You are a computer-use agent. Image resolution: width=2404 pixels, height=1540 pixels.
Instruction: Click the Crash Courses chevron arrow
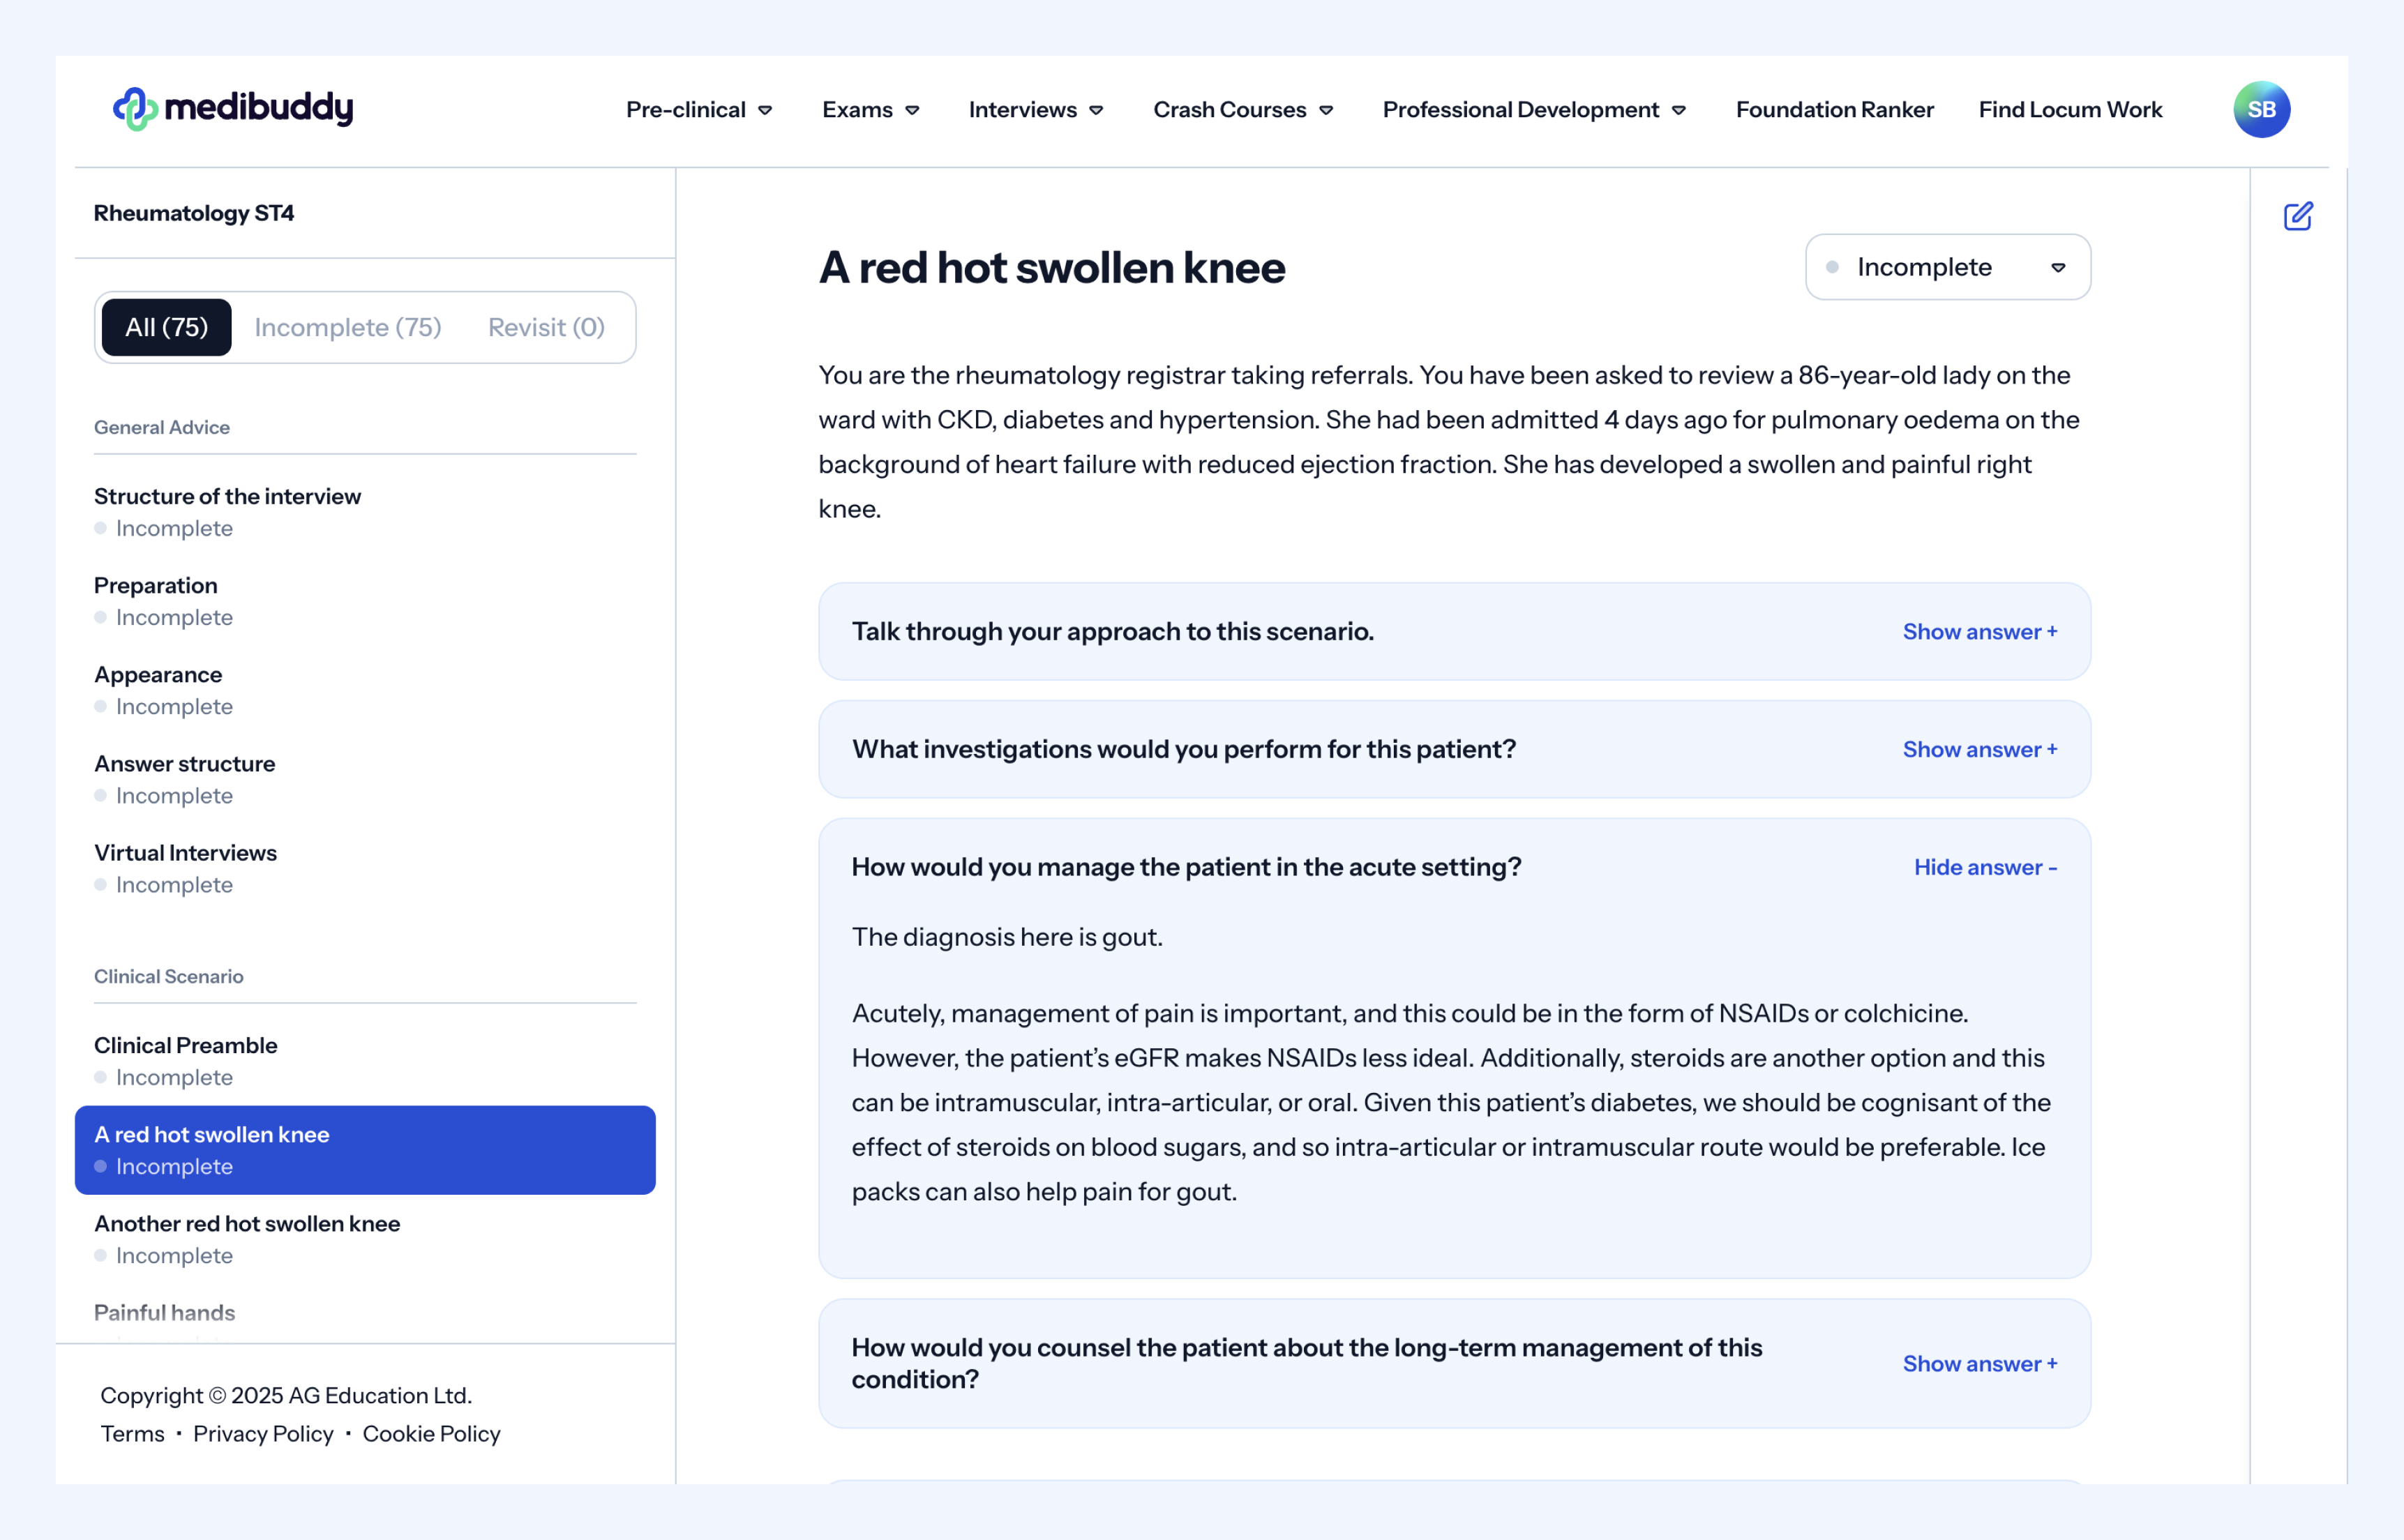[1326, 111]
